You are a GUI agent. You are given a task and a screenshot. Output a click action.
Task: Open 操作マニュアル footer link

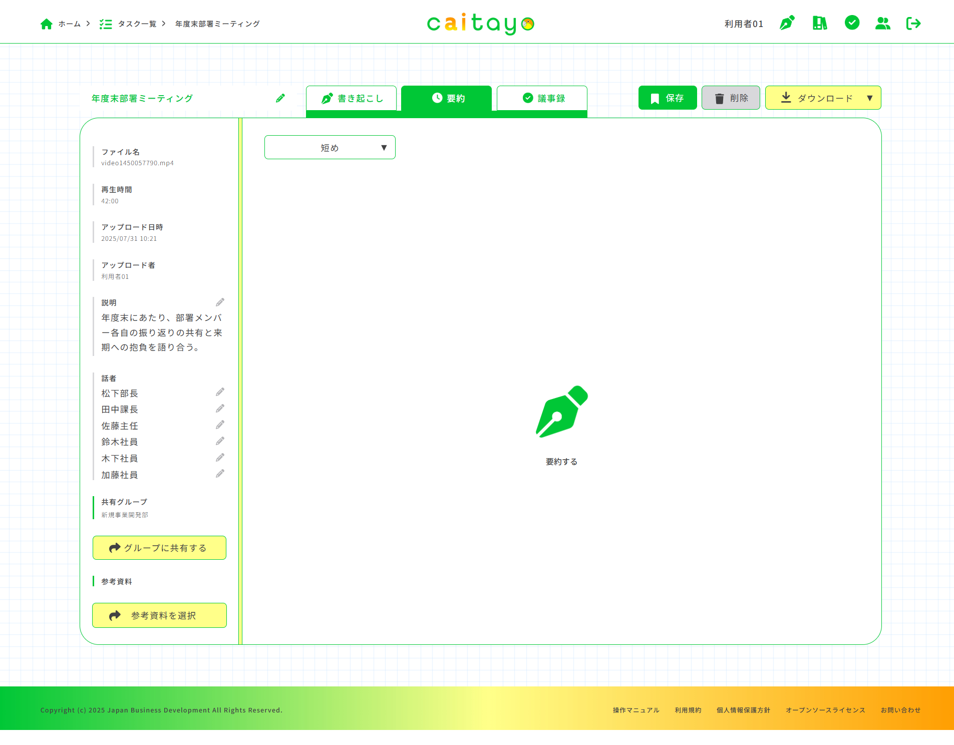tap(635, 710)
